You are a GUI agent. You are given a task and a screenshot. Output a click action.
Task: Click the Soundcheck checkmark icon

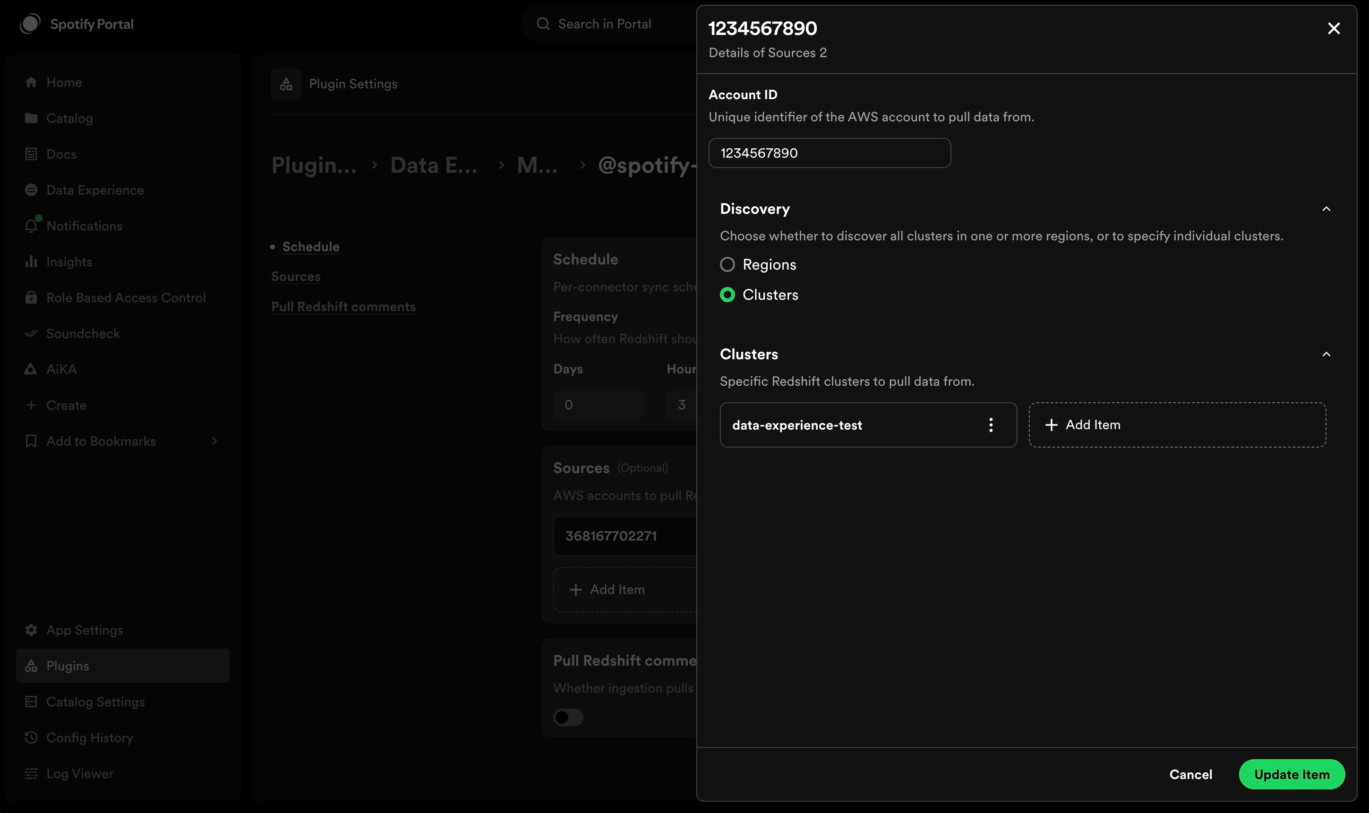point(31,334)
